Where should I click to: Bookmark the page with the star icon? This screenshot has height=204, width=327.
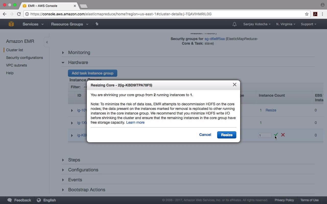[x=307, y=14]
